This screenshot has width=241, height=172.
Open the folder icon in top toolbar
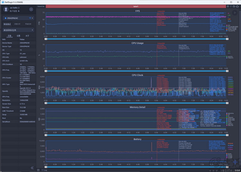(234, 6)
